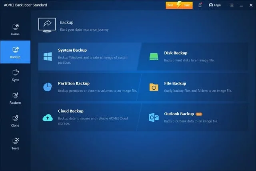Screen dimensions: 256x171
Task: Click "Backup partitions or dynamic volumes" description
Action: 98,91
